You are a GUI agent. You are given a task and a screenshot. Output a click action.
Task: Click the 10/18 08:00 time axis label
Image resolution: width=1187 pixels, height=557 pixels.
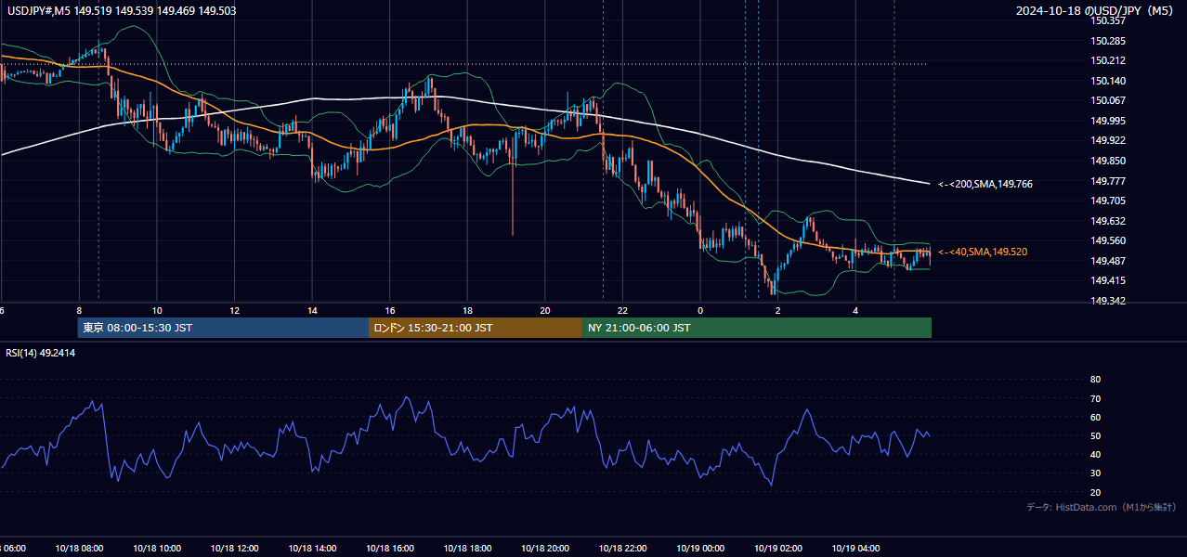(x=79, y=549)
